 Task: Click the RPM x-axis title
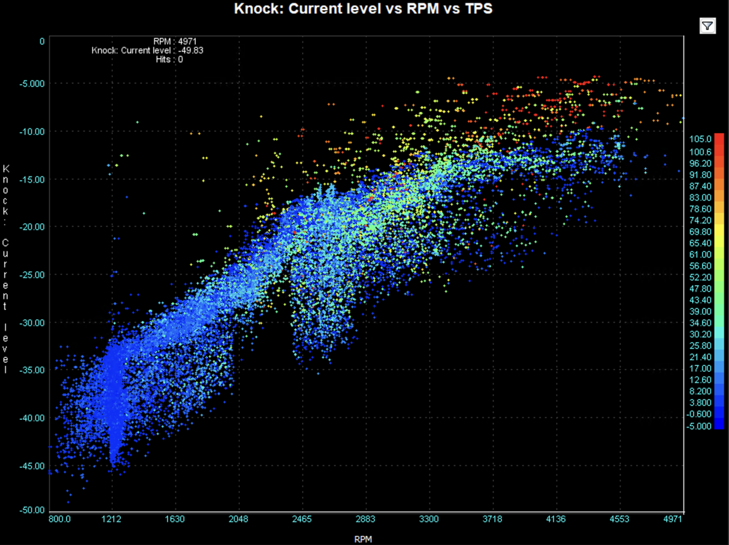pyautogui.click(x=364, y=539)
